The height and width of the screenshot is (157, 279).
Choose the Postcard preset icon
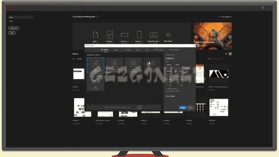(x=110, y=34)
